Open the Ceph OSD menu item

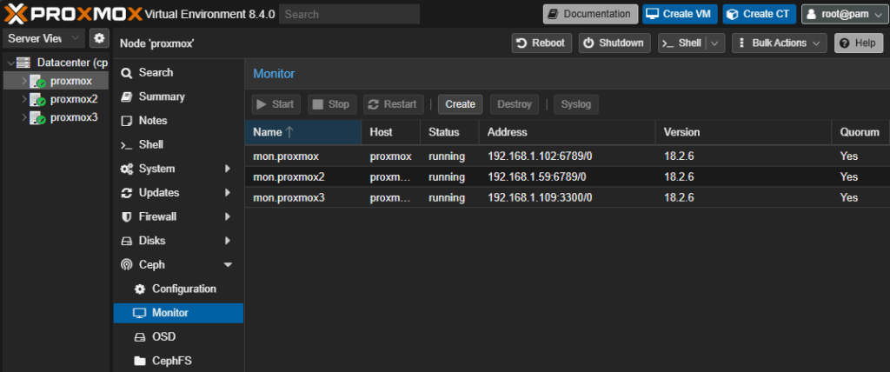point(178,337)
